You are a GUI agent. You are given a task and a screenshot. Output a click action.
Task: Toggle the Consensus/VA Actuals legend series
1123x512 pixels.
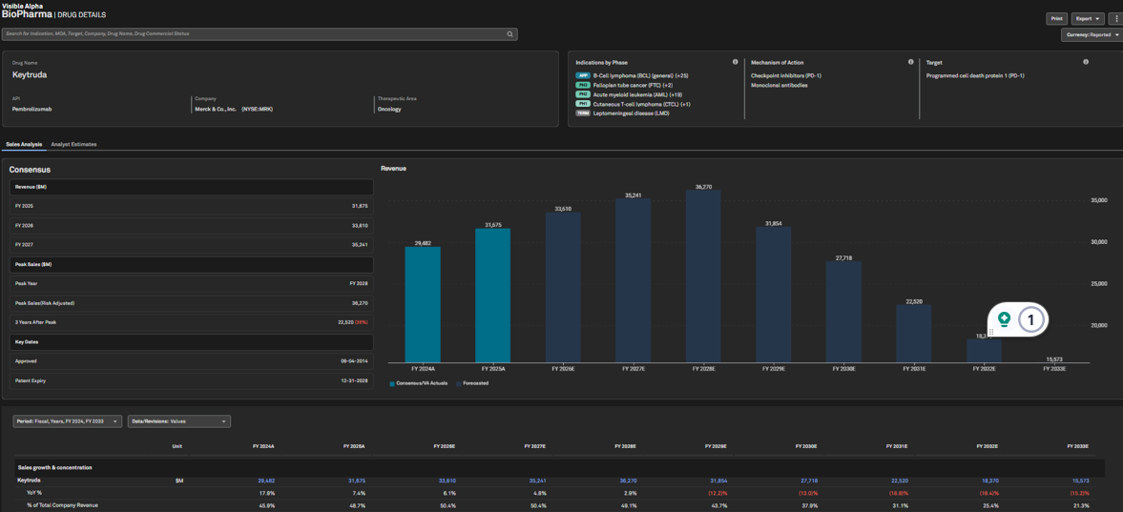418,383
